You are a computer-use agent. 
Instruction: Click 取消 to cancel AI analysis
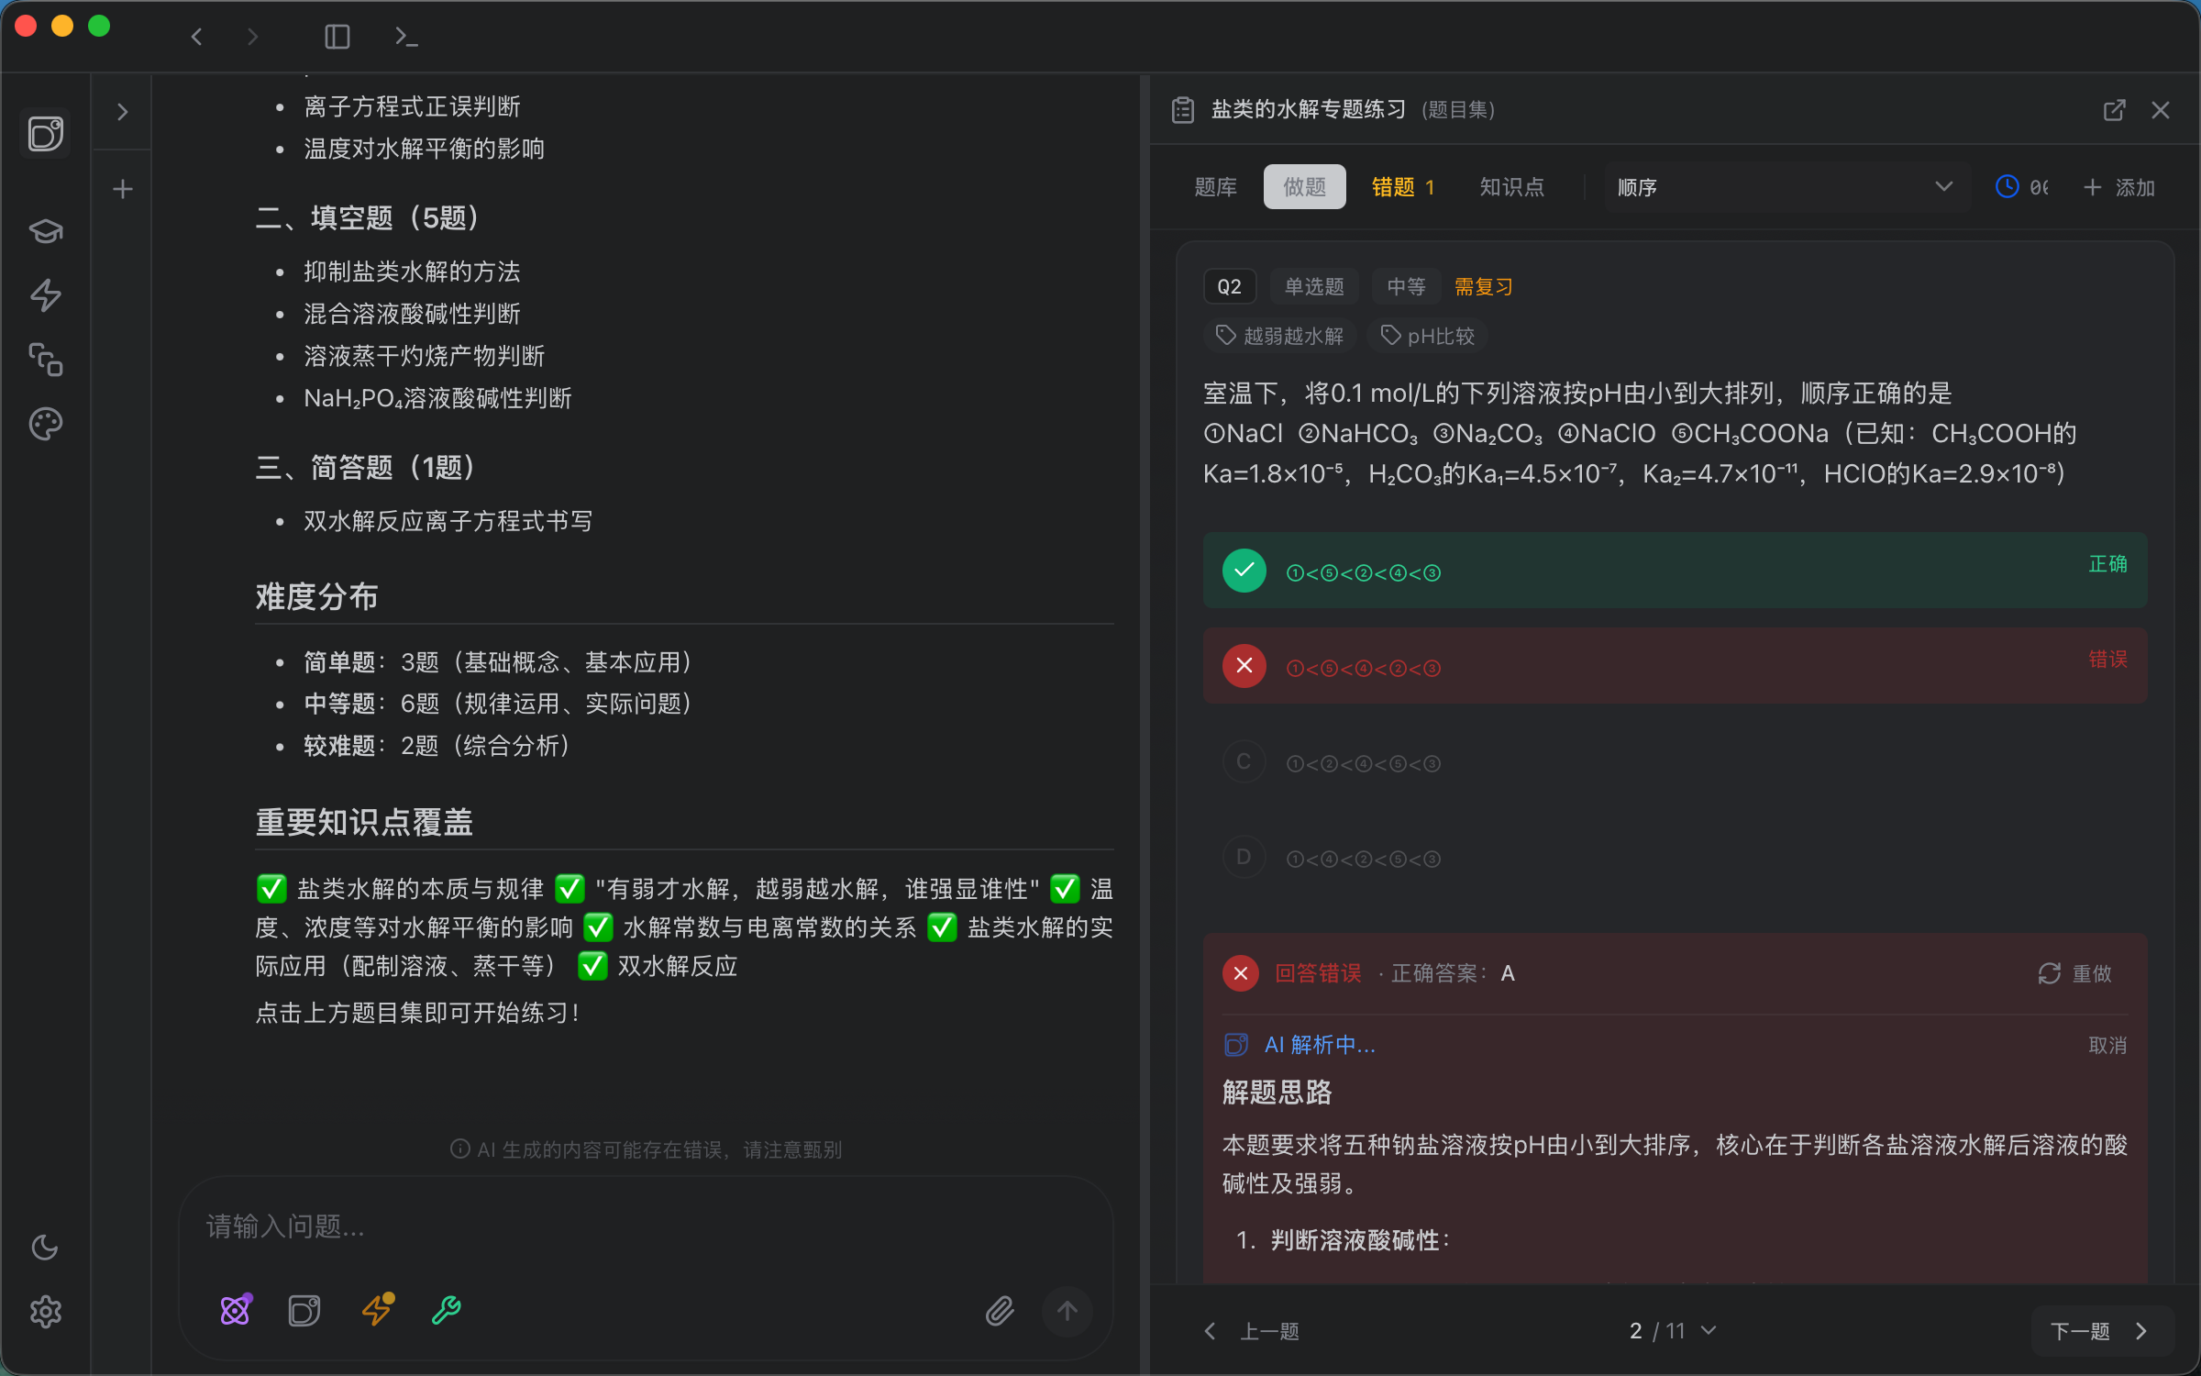point(2107,1045)
